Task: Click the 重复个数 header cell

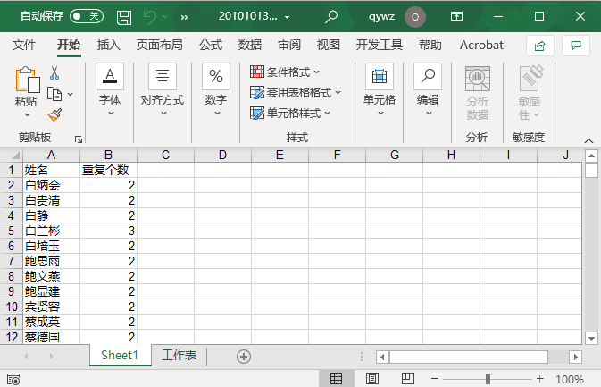Action: pyautogui.click(x=108, y=170)
